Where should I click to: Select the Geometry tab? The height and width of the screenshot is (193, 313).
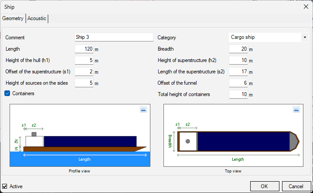pyautogui.click(x=13, y=18)
